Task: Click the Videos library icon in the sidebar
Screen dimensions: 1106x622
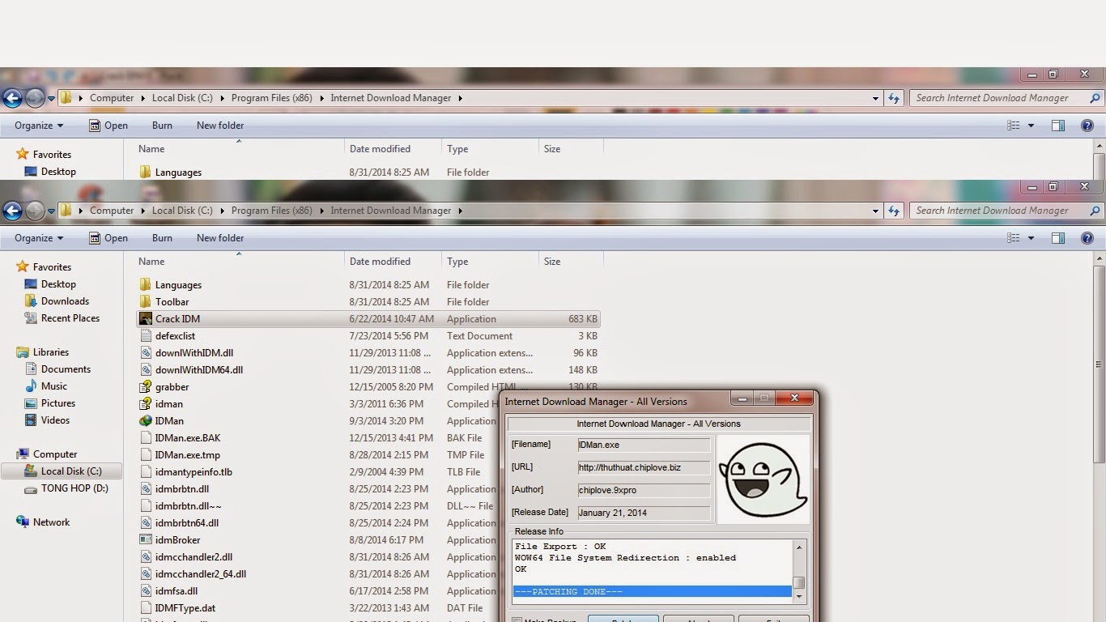Action: [31, 420]
